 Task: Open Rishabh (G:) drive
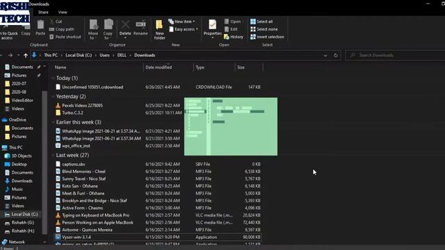tap(19, 223)
